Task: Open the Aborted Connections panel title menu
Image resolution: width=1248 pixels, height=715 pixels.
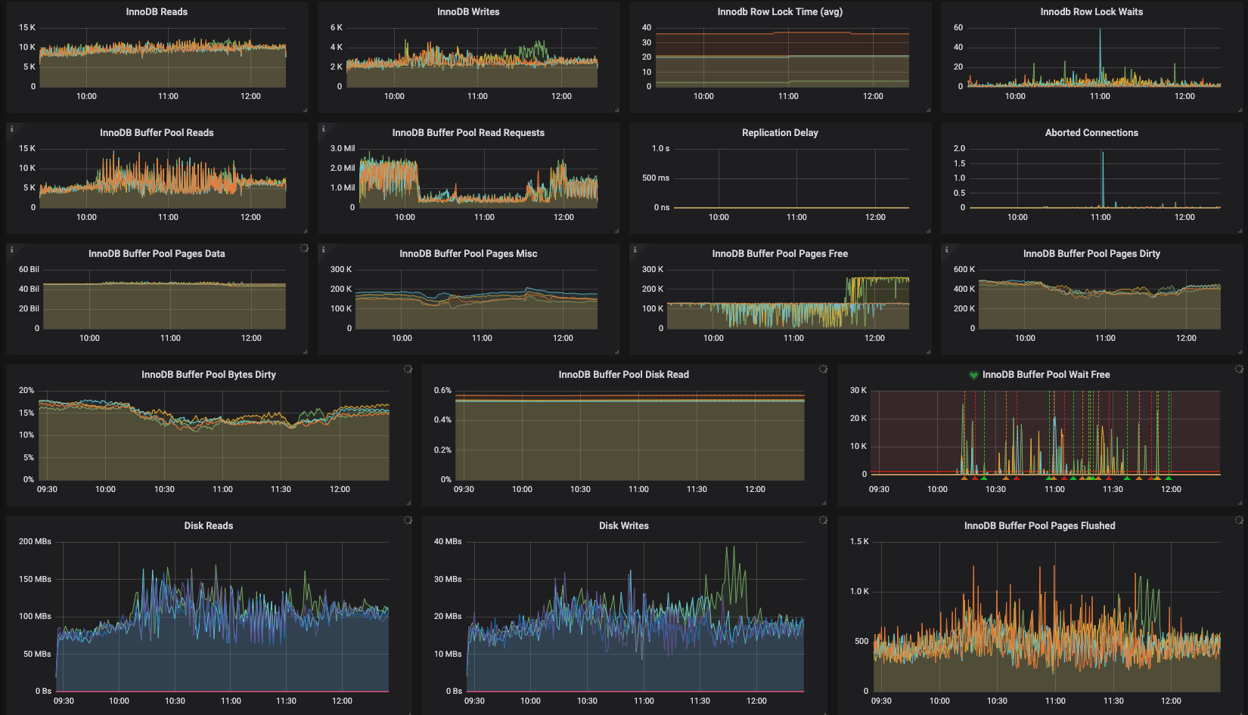Action: pyautogui.click(x=1091, y=133)
